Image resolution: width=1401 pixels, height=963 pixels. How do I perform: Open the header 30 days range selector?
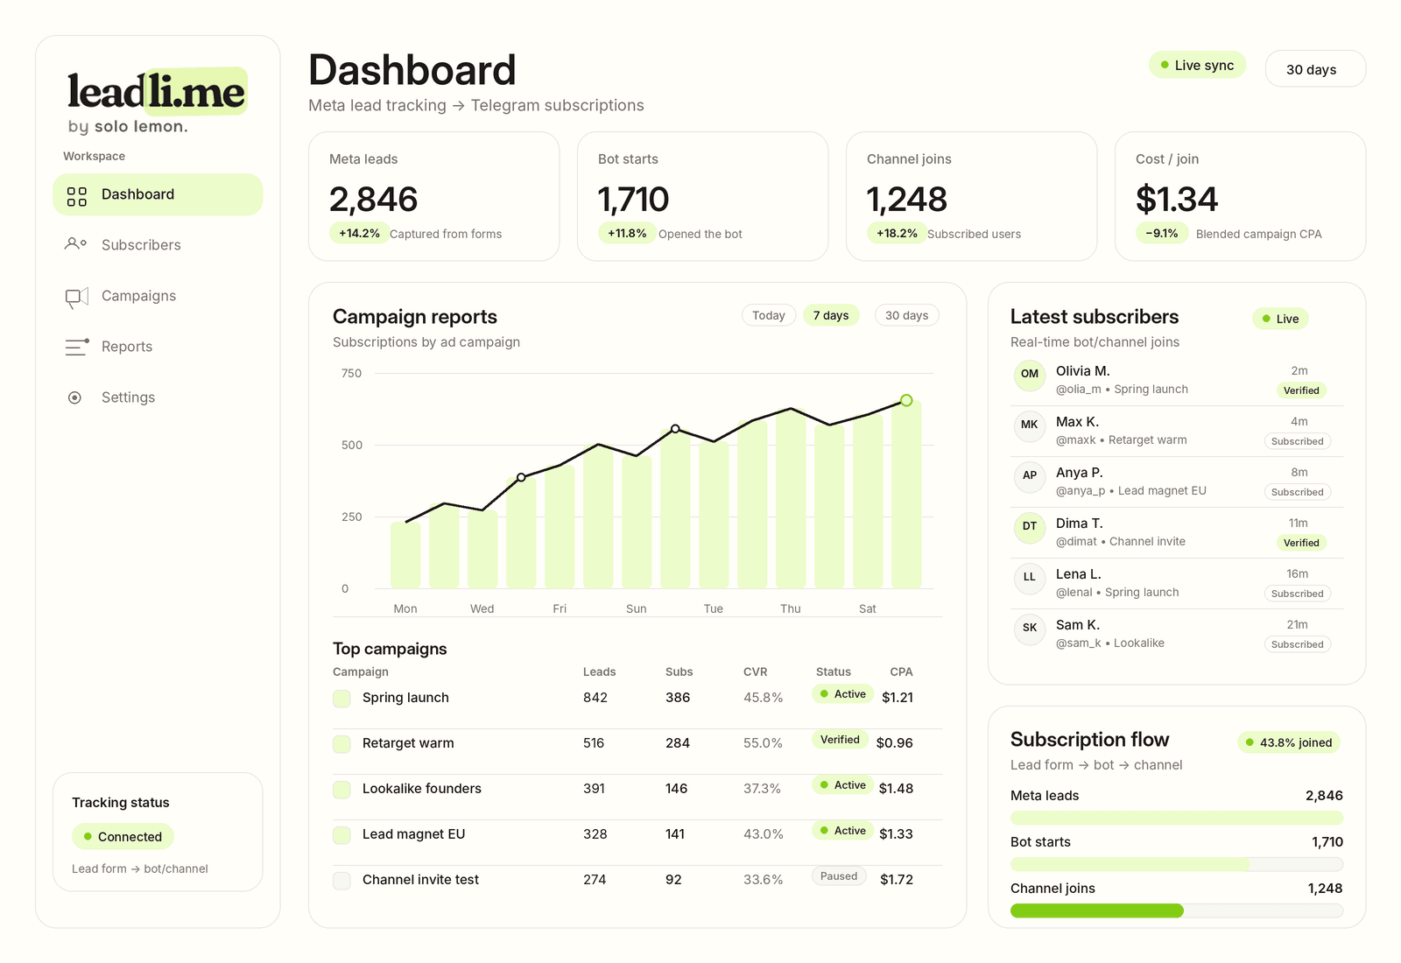click(x=1315, y=69)
